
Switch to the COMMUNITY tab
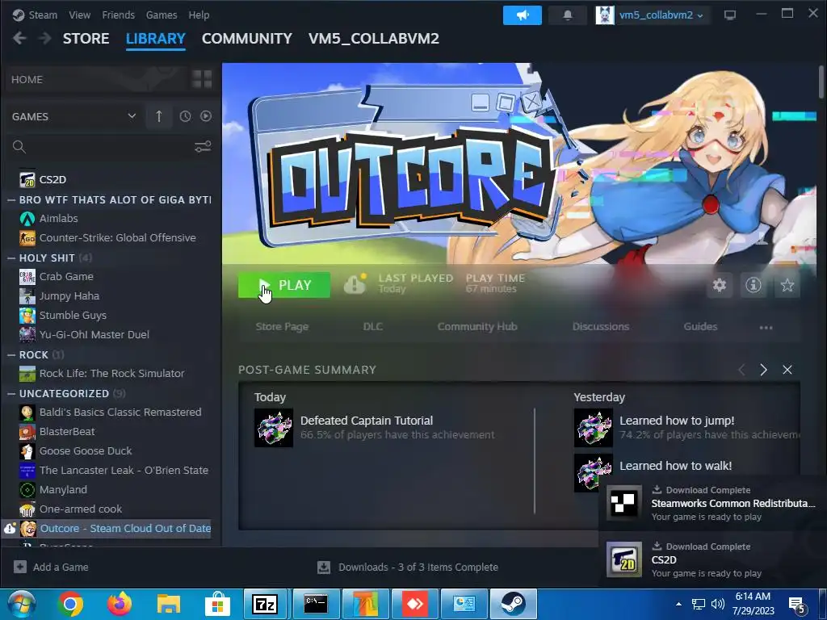coord(247,39)
